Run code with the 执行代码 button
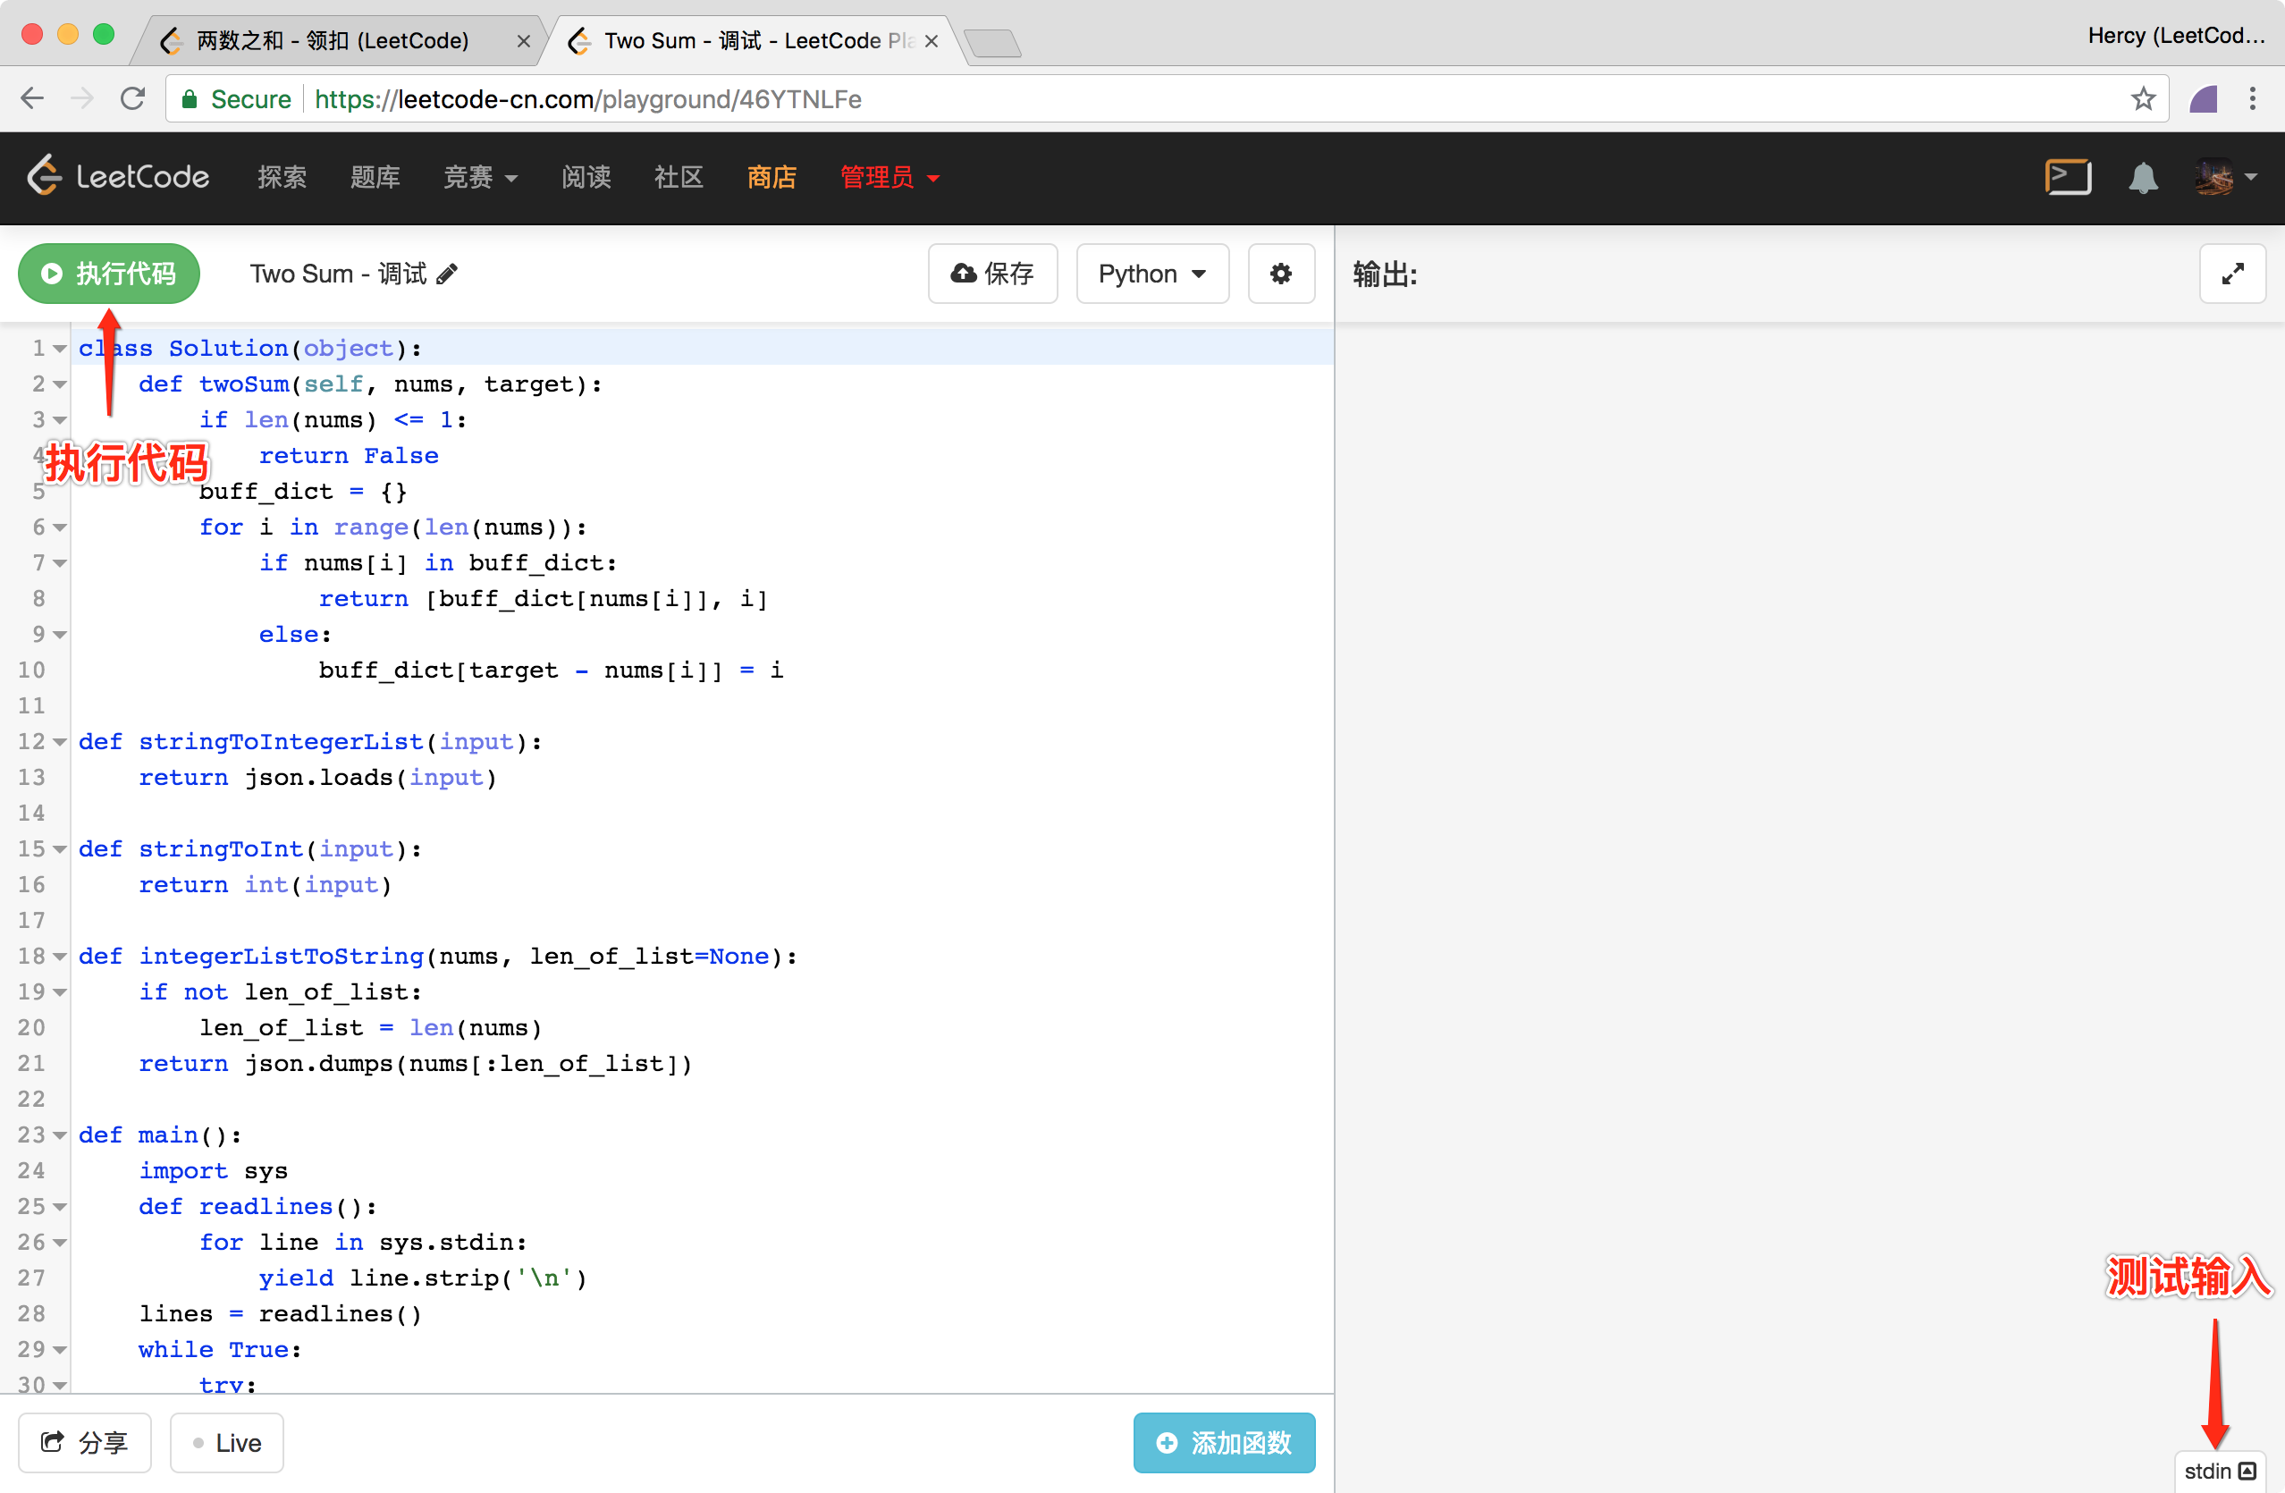This screenshot has width=2285, height=1493. 108,274
